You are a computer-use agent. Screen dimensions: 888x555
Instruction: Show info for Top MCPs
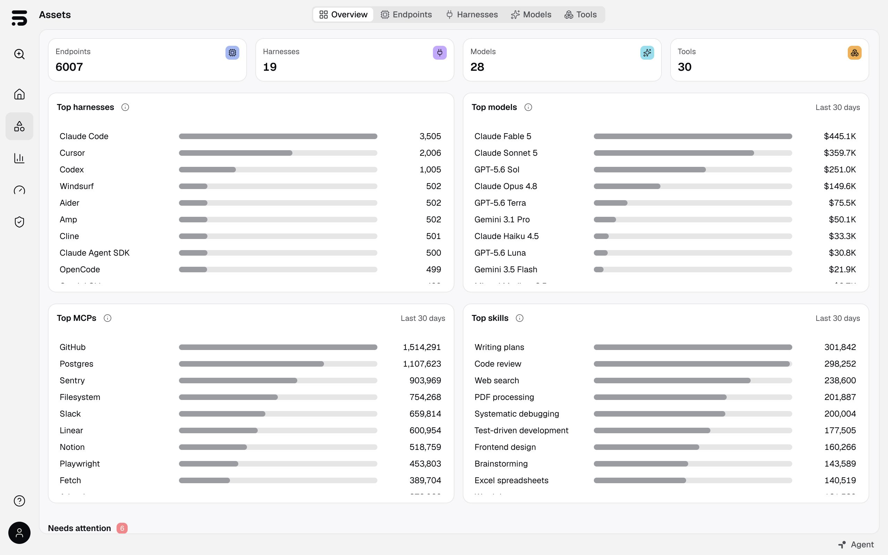[x=108, y=318]
